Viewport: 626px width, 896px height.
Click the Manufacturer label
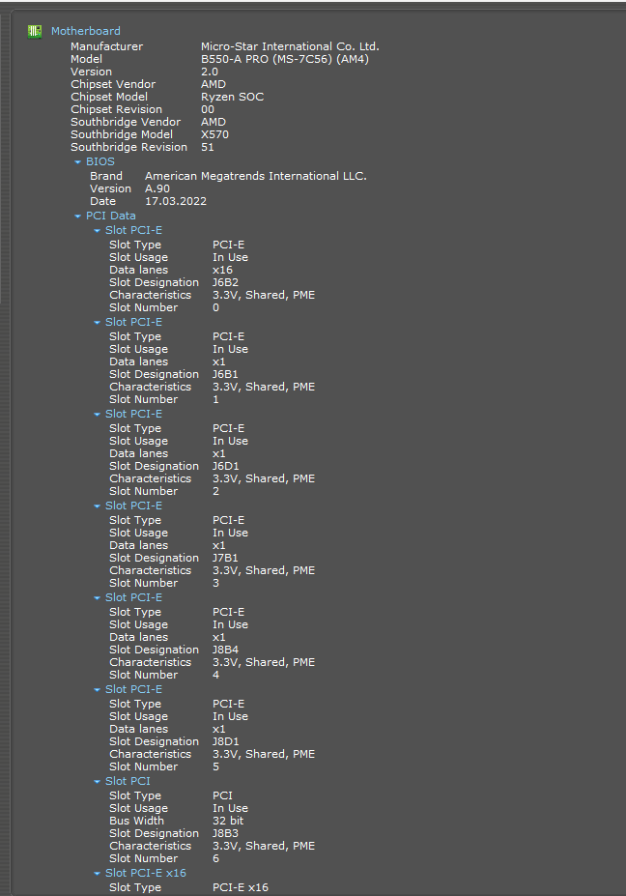pyautogui.click(x=107, y=46)
